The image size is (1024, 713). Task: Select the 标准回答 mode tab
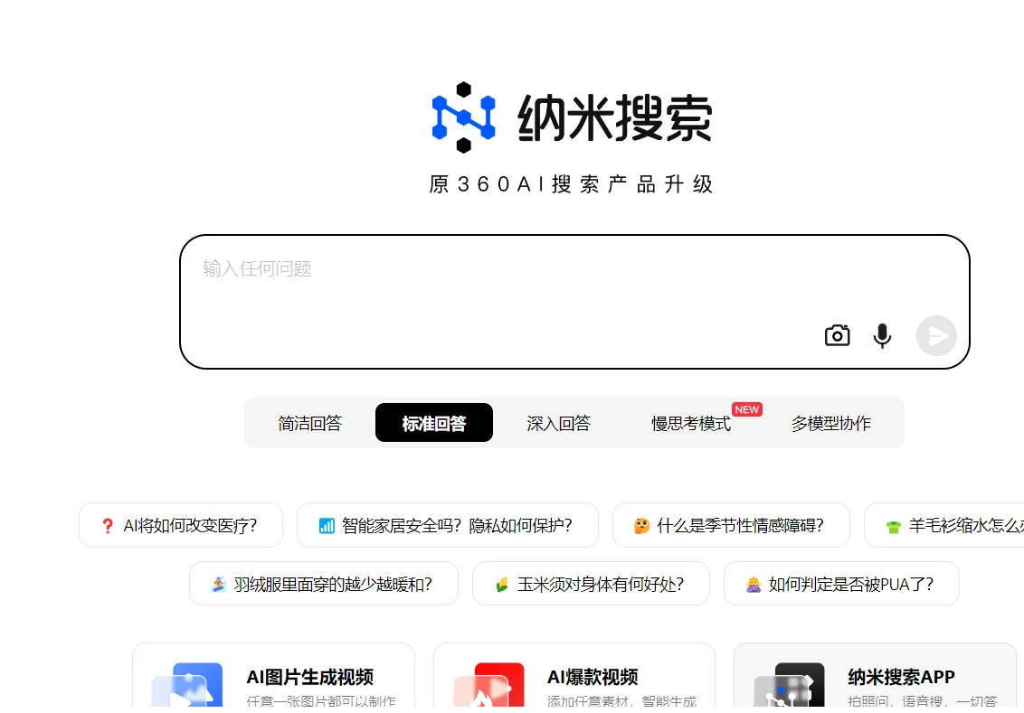tap(434, 423)
